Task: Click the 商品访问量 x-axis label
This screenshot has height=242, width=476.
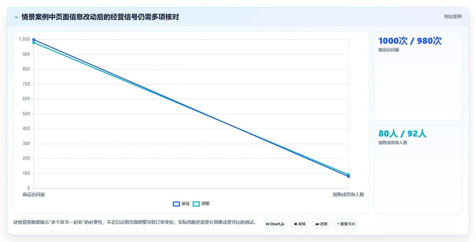Action: tap(34, 194)
